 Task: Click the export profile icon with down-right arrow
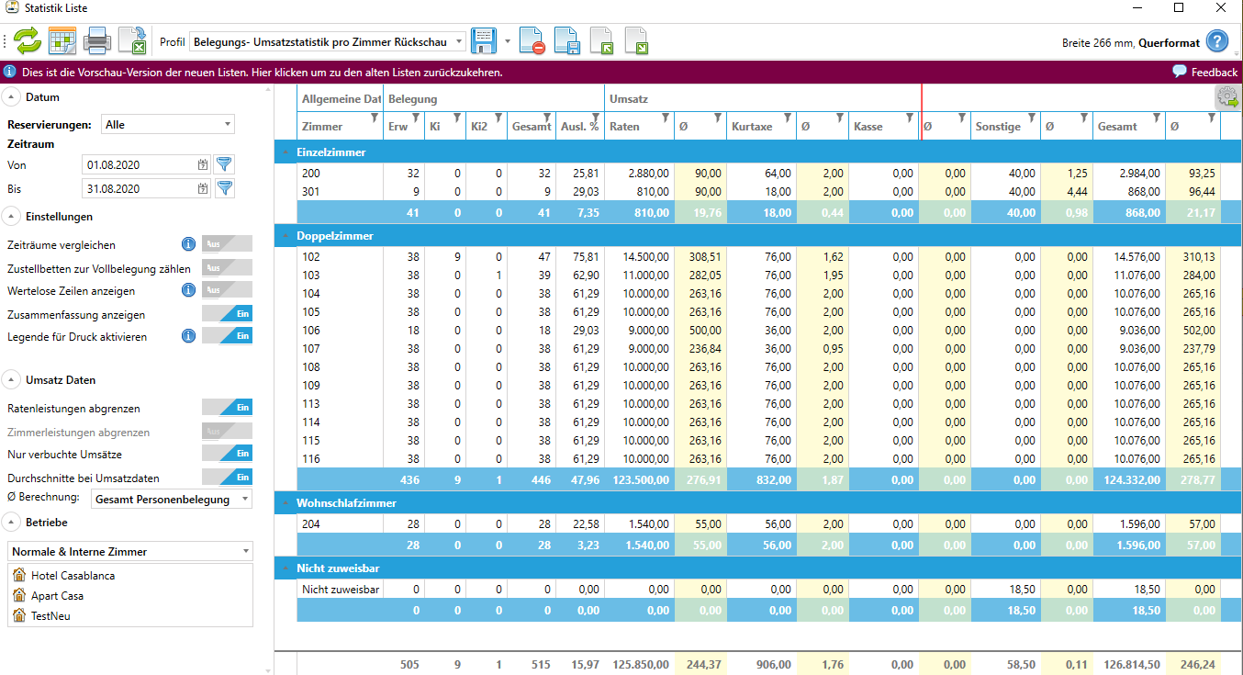[637, 41]
